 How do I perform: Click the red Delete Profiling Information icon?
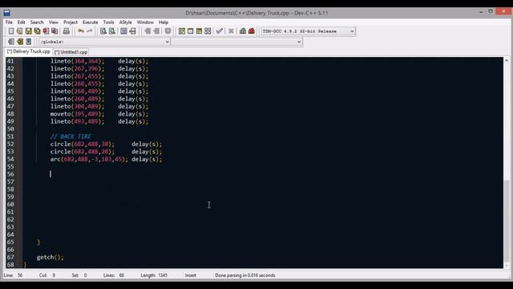[x=251, y=31]
